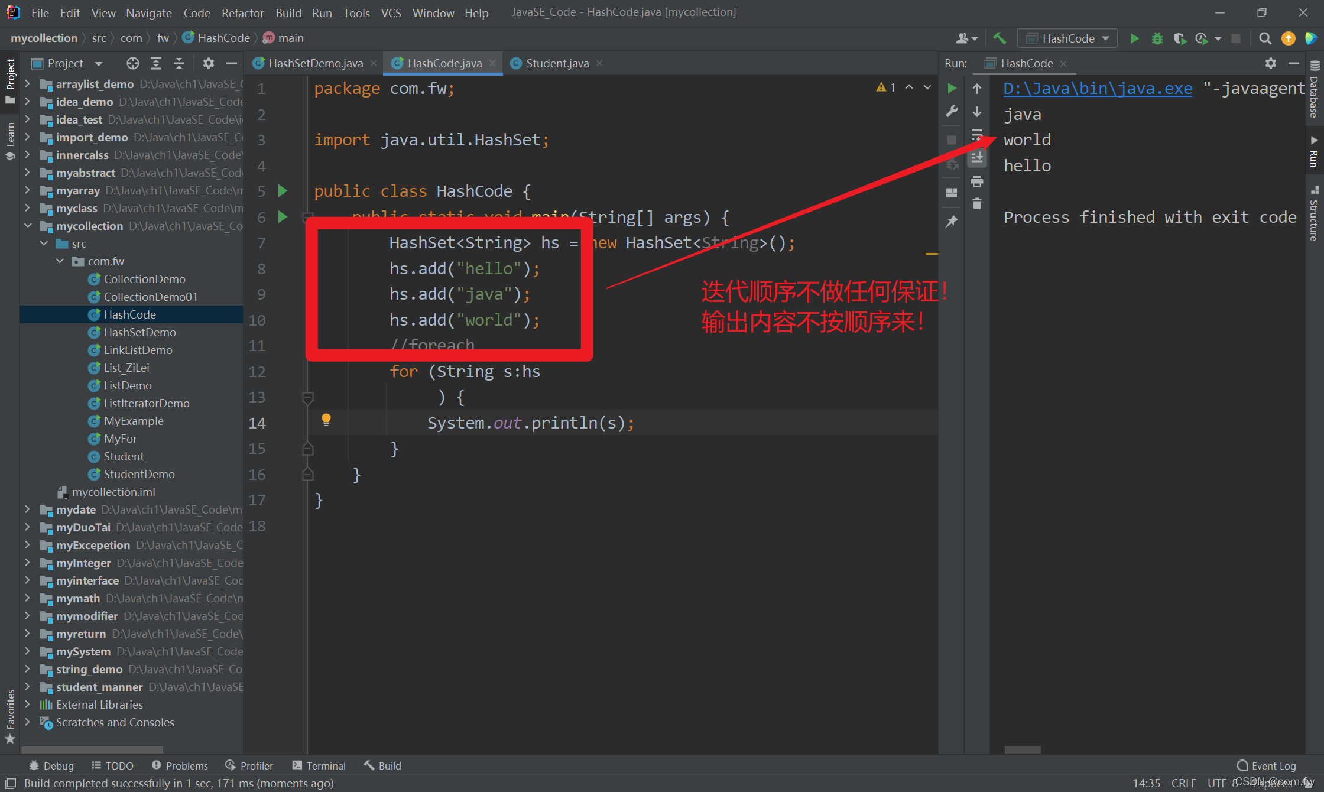Expand the mydate module tree node
This screenshot has width=1324, height=792.
click(x=28, y=509)
